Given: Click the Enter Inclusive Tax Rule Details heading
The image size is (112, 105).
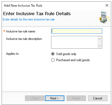Looking at the screenshot, I should (37, 14).
